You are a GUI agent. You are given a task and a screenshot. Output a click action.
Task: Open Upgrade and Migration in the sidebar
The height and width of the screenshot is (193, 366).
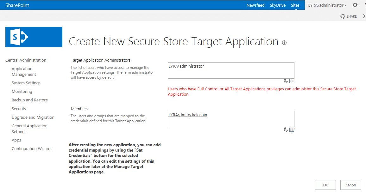point(33,117)
